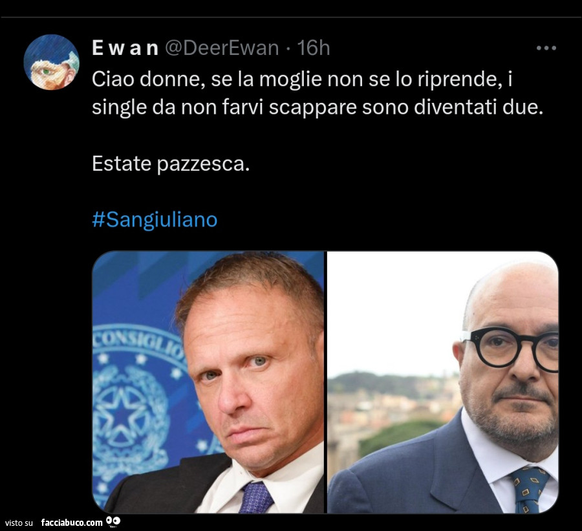Click the 'Estate pazzesca.' sentence

(x=171, y=164)
